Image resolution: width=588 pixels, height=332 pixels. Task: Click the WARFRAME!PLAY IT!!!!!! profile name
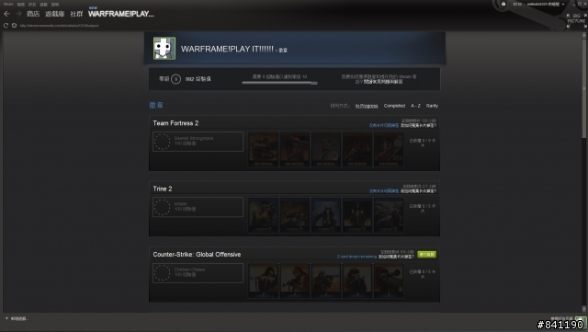pyautogui.click(x=227, y=49)
